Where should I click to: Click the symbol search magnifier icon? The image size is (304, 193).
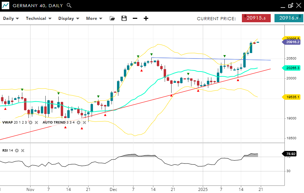(69, 5)
